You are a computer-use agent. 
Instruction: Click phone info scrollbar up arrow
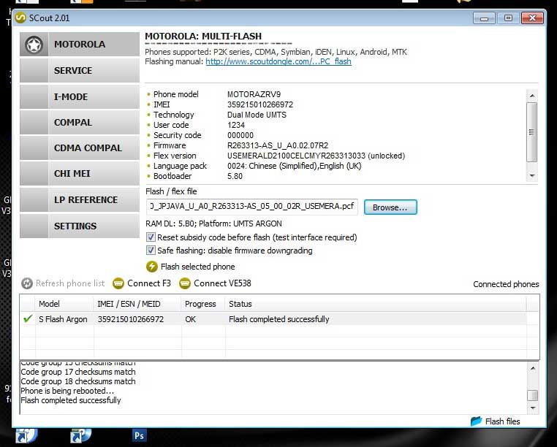531,96
